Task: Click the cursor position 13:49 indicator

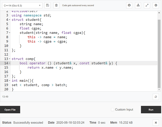Action: coord(5,97)
